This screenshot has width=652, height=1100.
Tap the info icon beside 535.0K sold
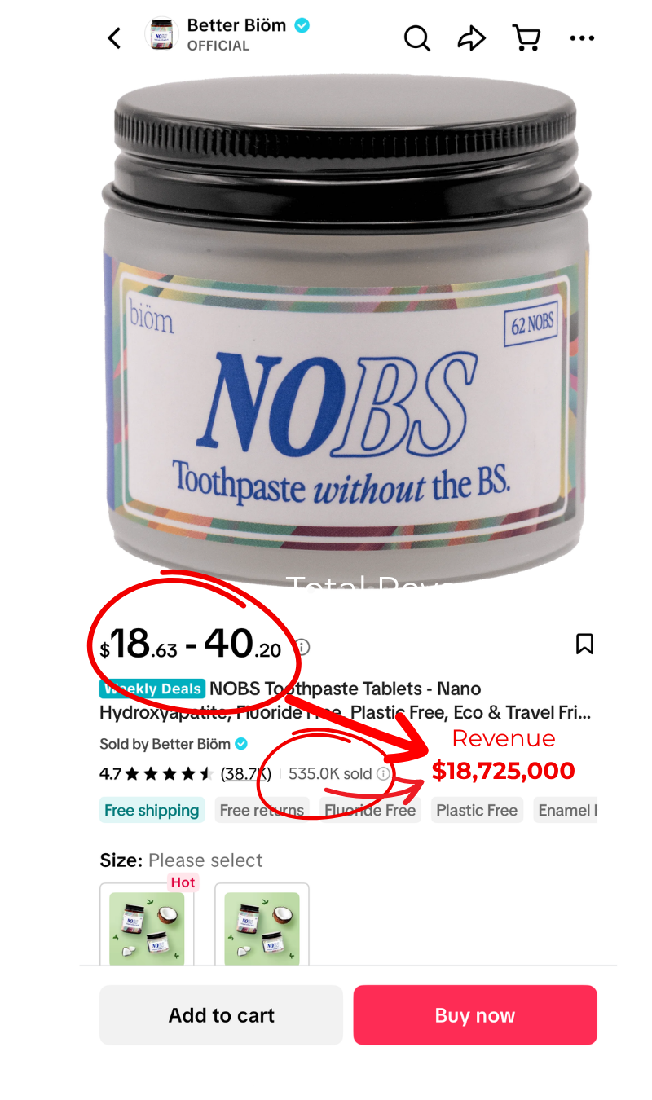tap(383, 773)
